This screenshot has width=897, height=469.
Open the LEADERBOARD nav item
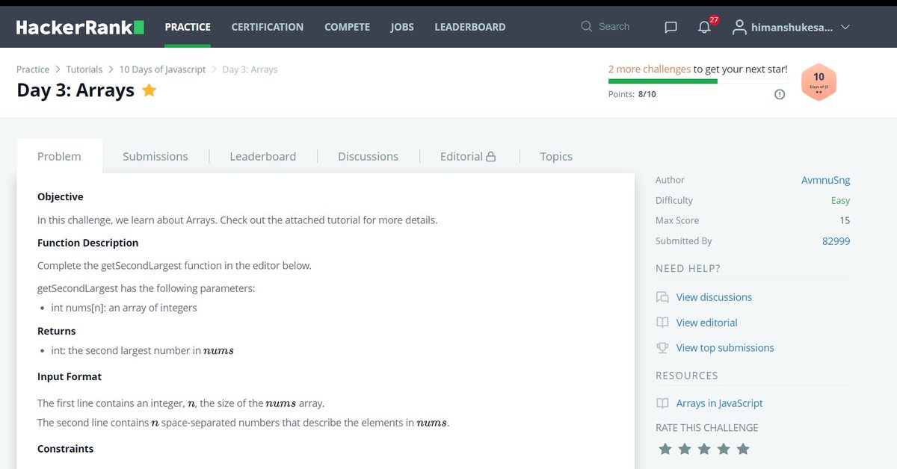[x=470, y=27]
